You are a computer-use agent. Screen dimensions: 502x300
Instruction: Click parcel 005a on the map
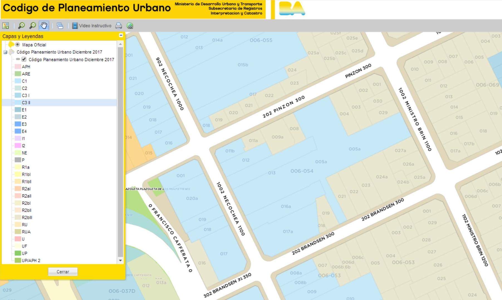354,149
